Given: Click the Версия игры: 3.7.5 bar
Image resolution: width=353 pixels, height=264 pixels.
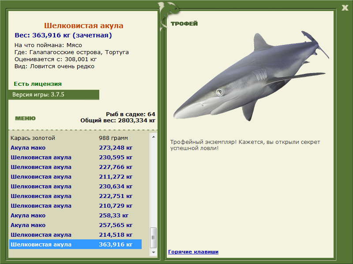Looking at the screenshot, I should click(53, 95).
